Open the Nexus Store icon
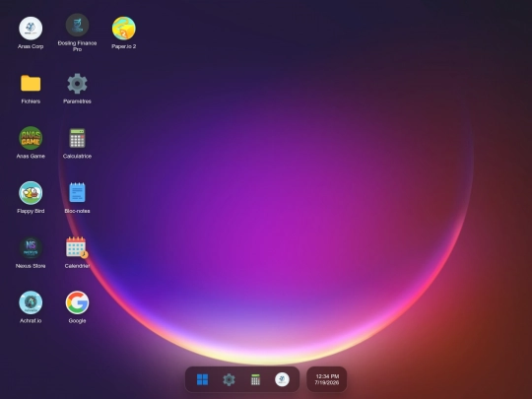 (x=31, y=248)
